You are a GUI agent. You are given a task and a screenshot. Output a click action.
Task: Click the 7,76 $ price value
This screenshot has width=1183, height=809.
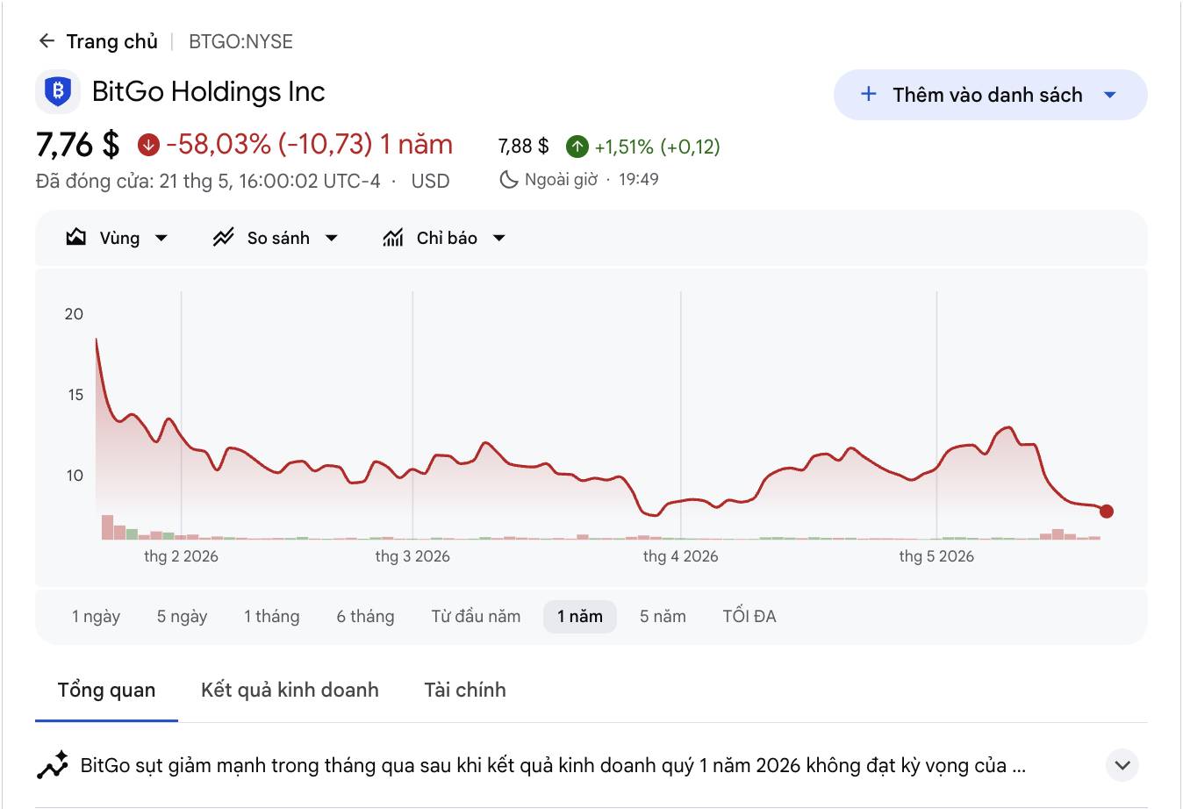77,145
